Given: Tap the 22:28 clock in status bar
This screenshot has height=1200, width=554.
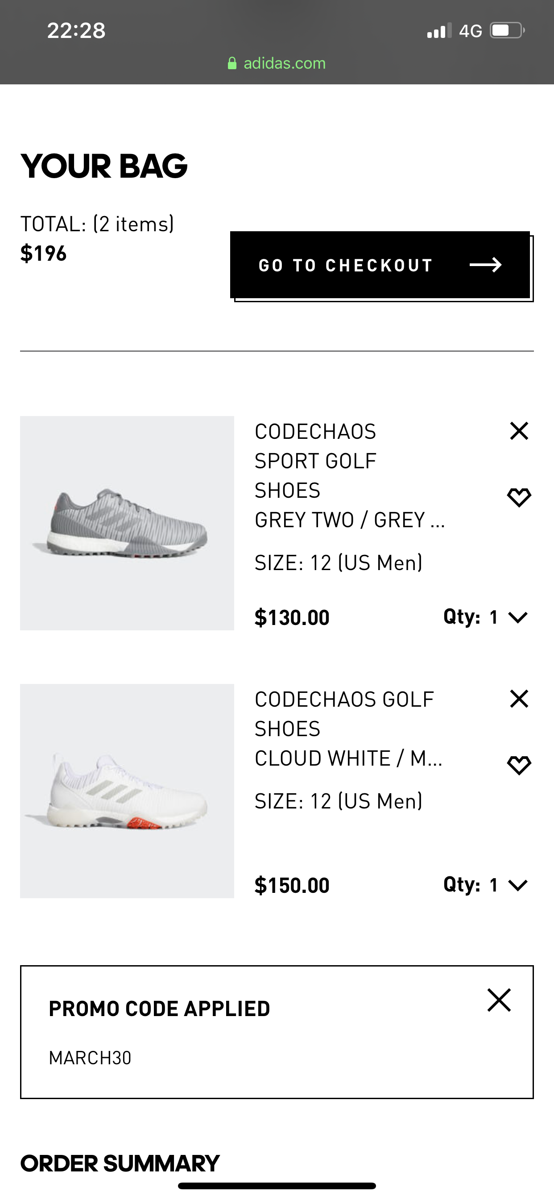Looking at the screenshot, I should point(76,31).
